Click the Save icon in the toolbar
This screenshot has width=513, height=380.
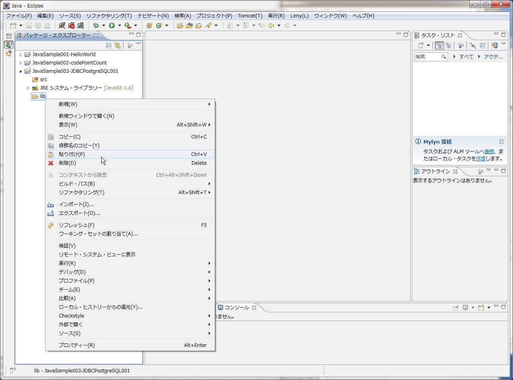click(29, 25)
